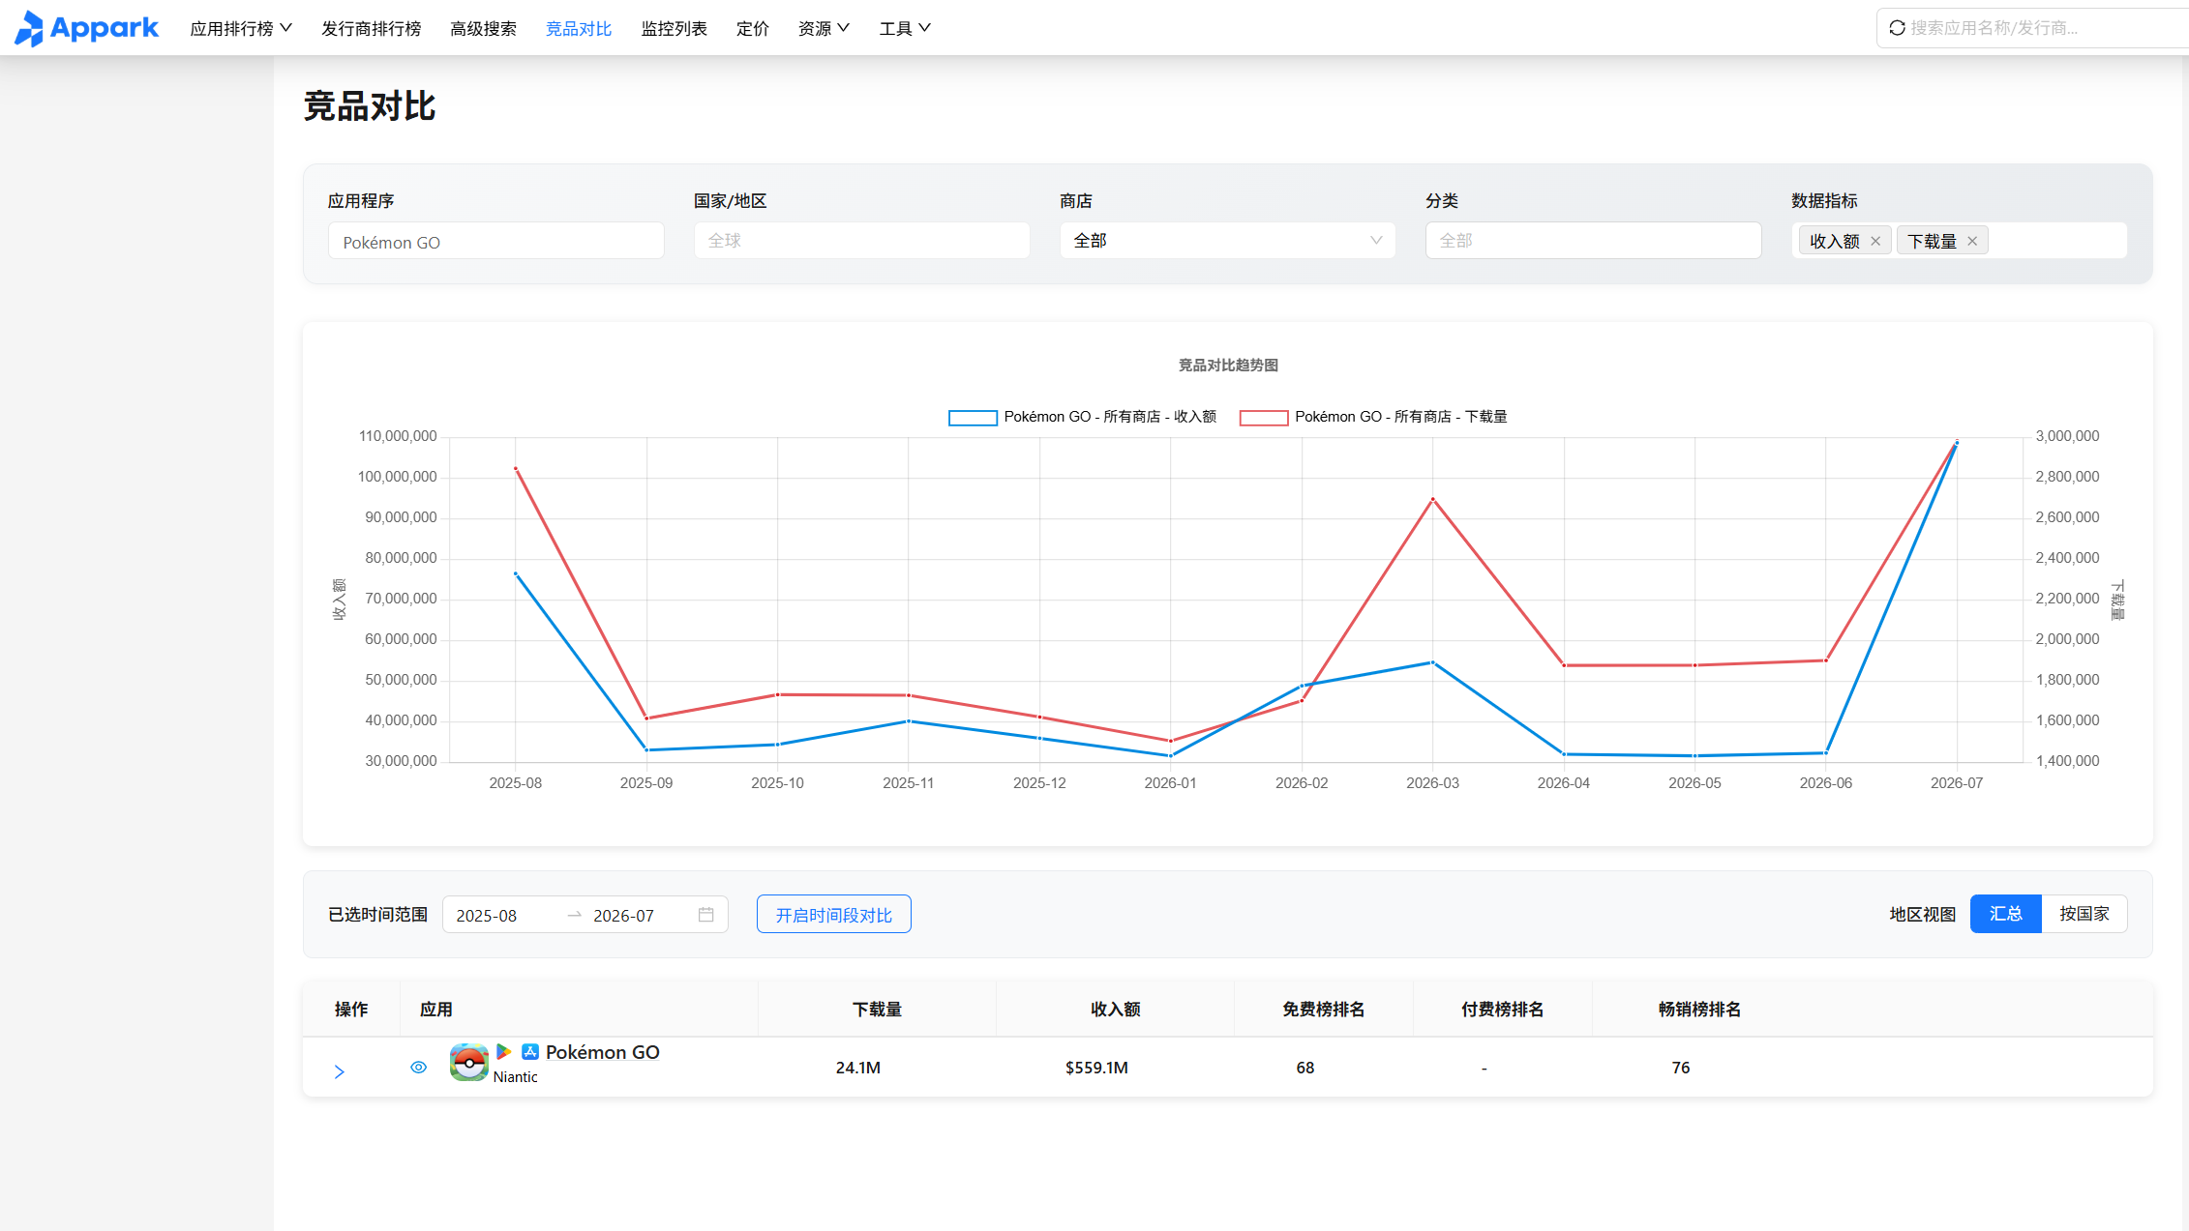Screen dimensions: 2189x1231
Task: Click the Google Play store icon
Action: (504, 1051)
